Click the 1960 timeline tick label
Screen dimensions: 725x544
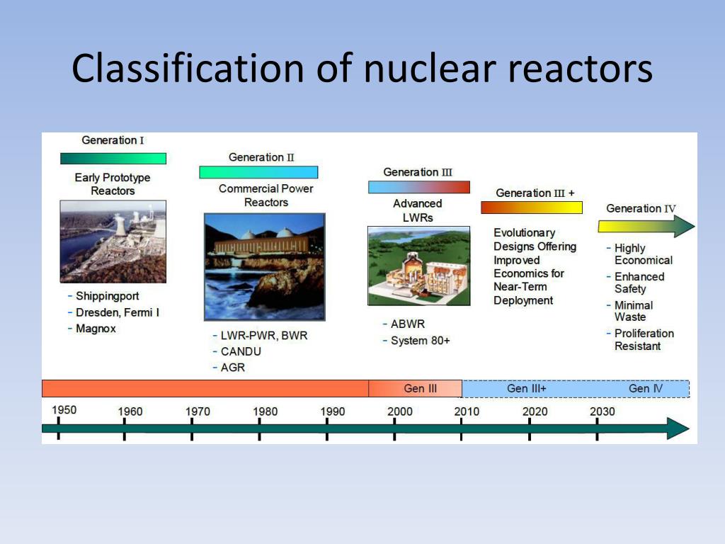coord(130,412)
